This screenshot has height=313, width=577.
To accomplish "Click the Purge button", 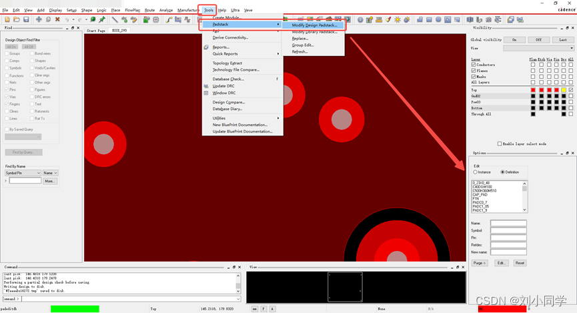I will pyautogui.click(x=480, y=263).
